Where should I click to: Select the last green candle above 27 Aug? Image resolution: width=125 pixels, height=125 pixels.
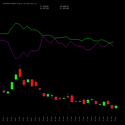click(x=116, y=107)
